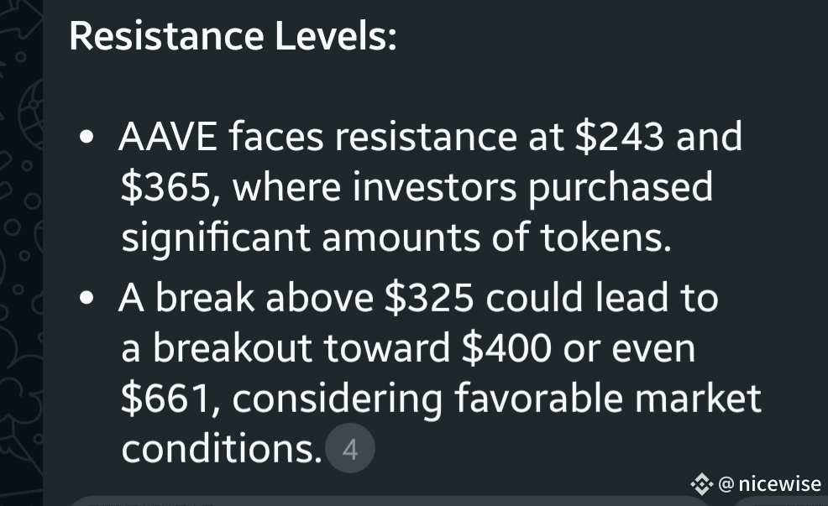Click the $243 price value
The image size is (828, 506).
[620, 137]
